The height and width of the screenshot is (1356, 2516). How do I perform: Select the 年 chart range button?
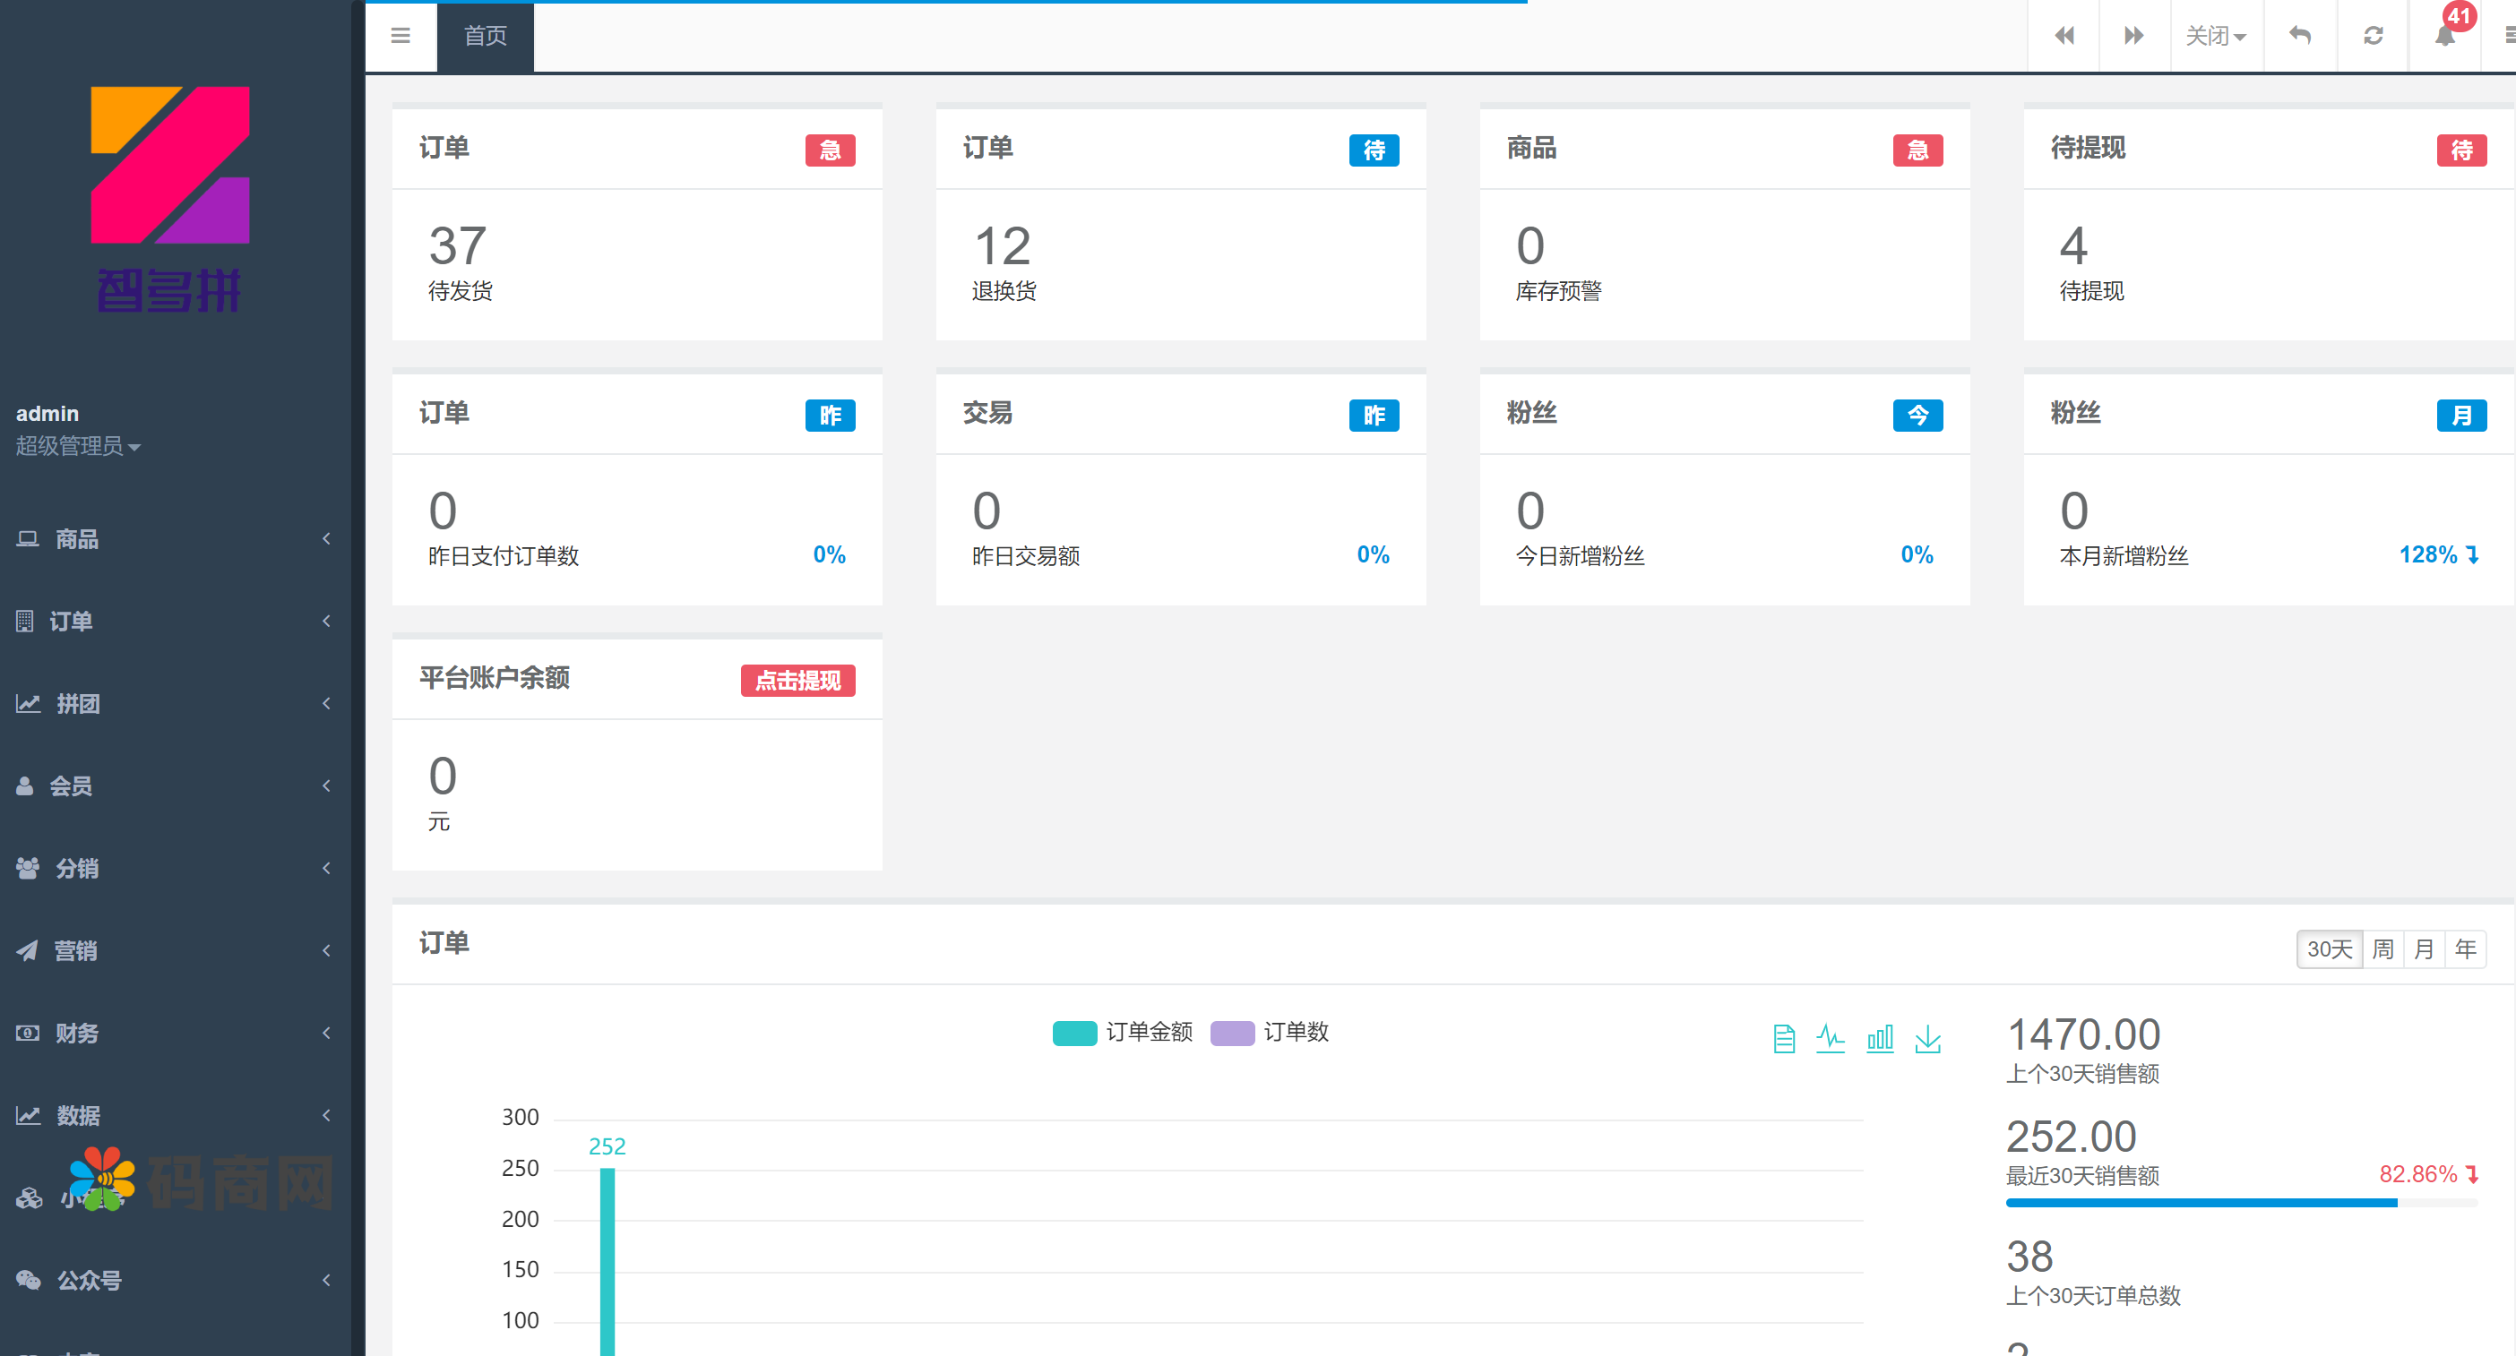pyautogui.click(x=2464, y=948)
